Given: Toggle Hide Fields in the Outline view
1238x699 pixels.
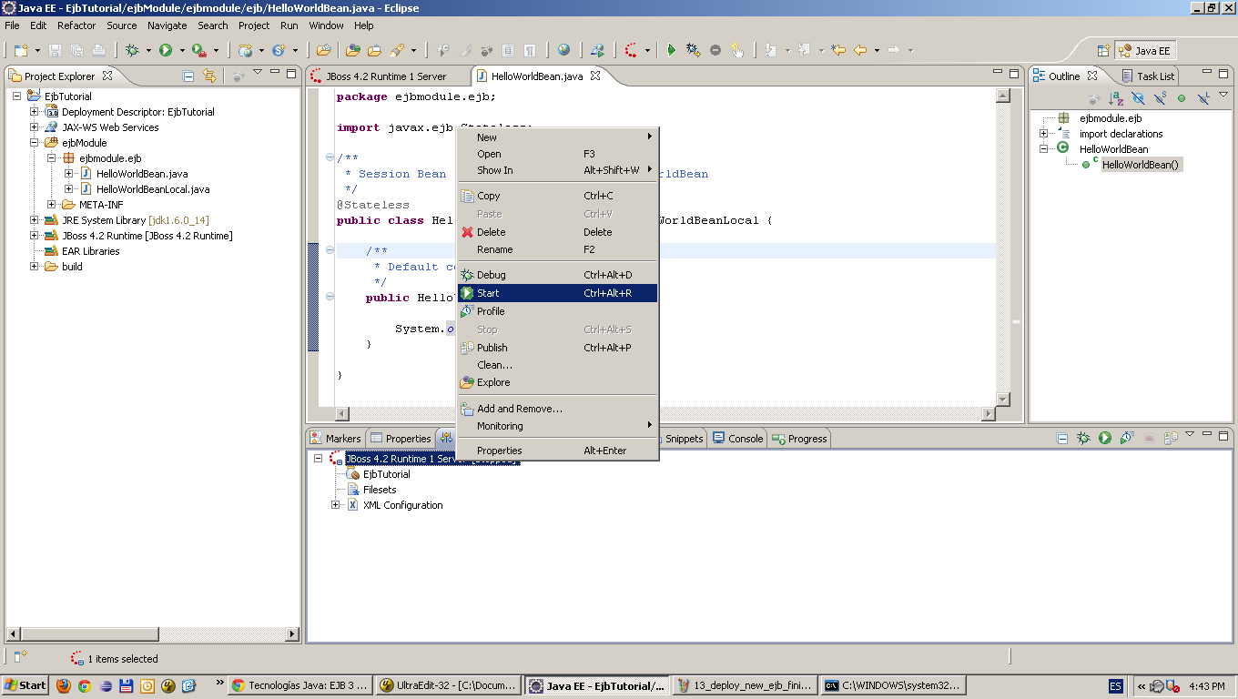Looking at the screenshot, I should 1136,96.
